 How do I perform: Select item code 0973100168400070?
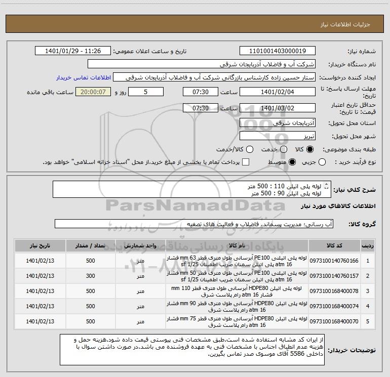[334, 321]
